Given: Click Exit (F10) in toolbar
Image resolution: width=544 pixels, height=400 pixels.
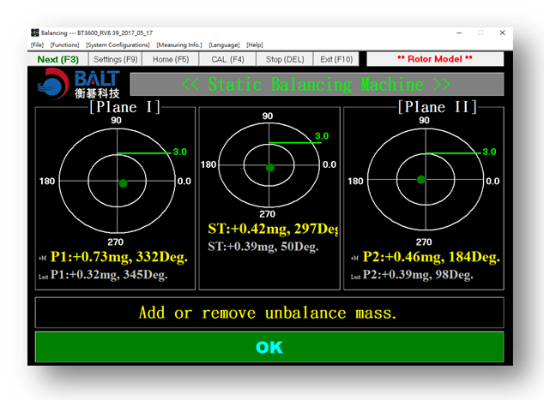Looking at the screenshot, I should (x=336, y=59).
